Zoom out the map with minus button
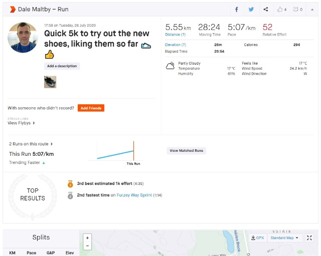321x256 pixels. pos(87,245)
